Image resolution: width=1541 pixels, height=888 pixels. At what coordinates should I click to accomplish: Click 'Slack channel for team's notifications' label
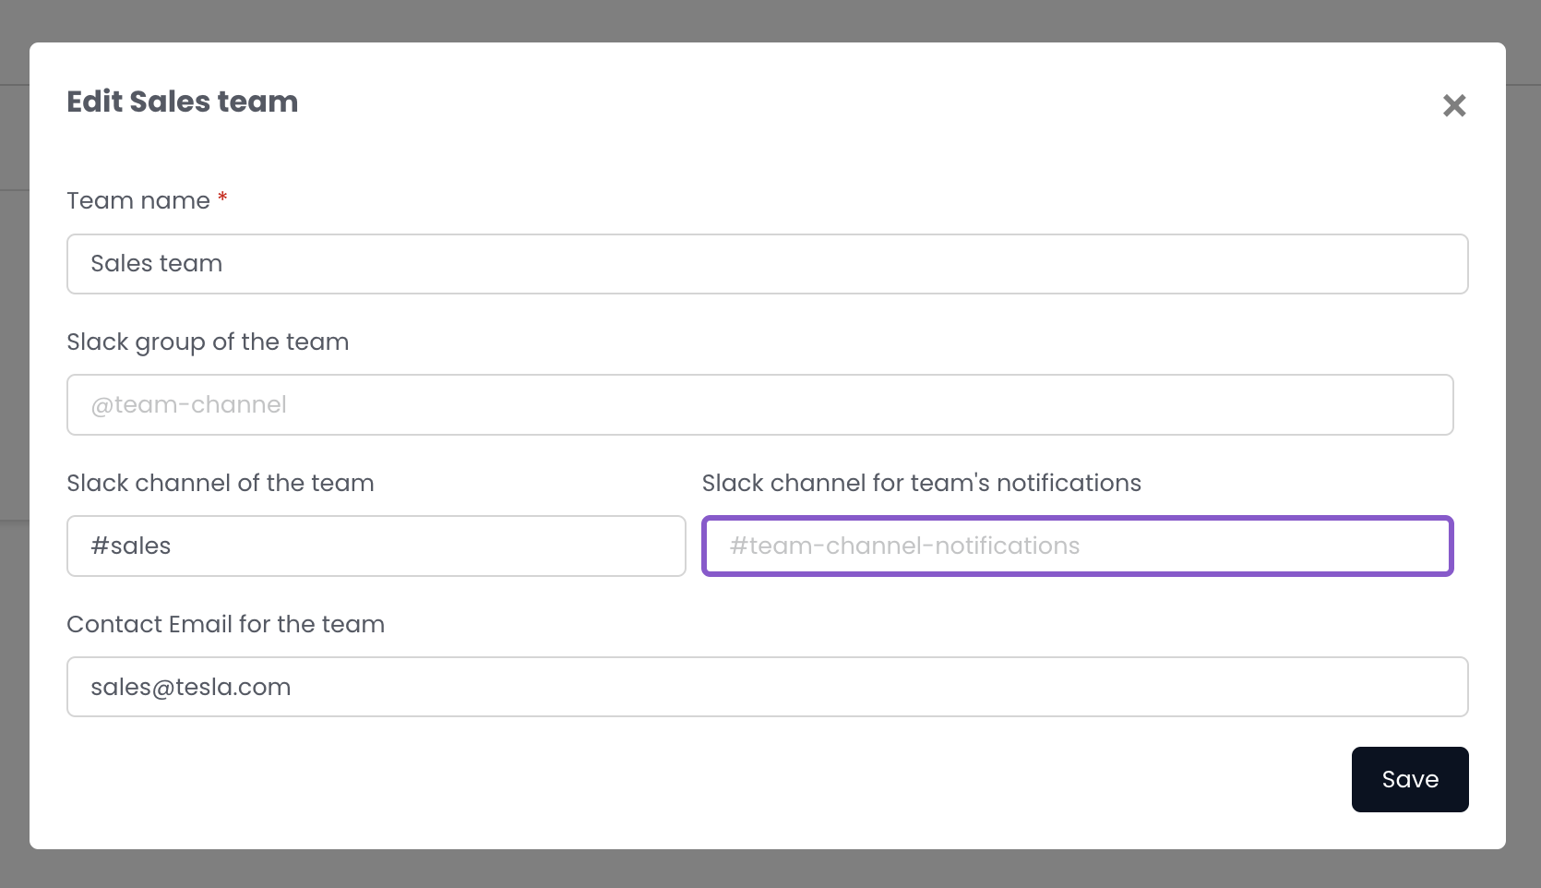point(921,483)
